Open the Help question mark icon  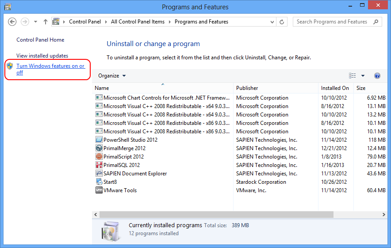(x=377, y=76)
